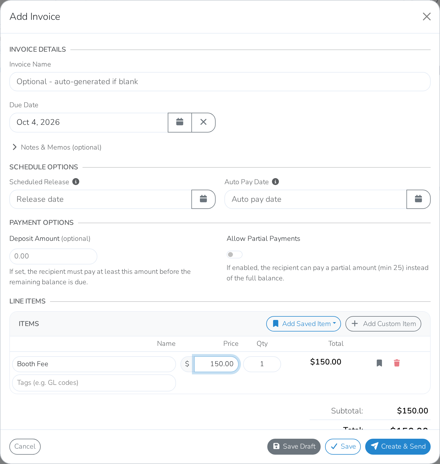The image size is (440, 464).
Task: Save Booth Fee as a saved item
Action: coord(379,363)
